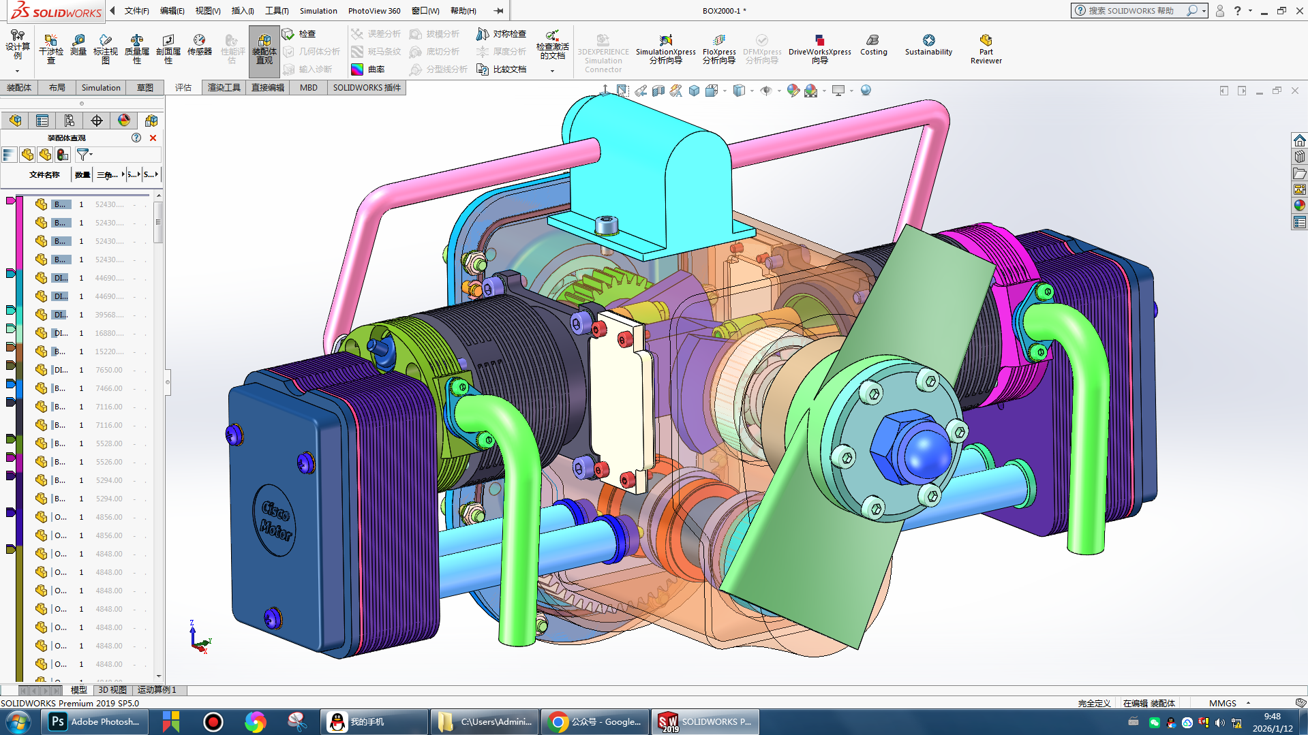Expand Design Study (设计算例) dropdown
This screenshot has width=1308, height=735.
point(17,71)
